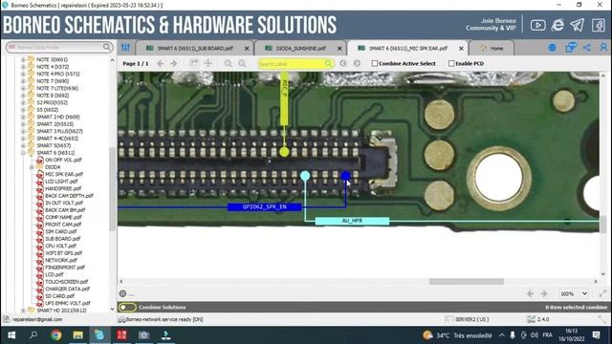The height and width of the screenshot is (344, 612).
Task: Expand the NOTE 7 LITE(X656) folder
Action: click(x=23, y=89)
